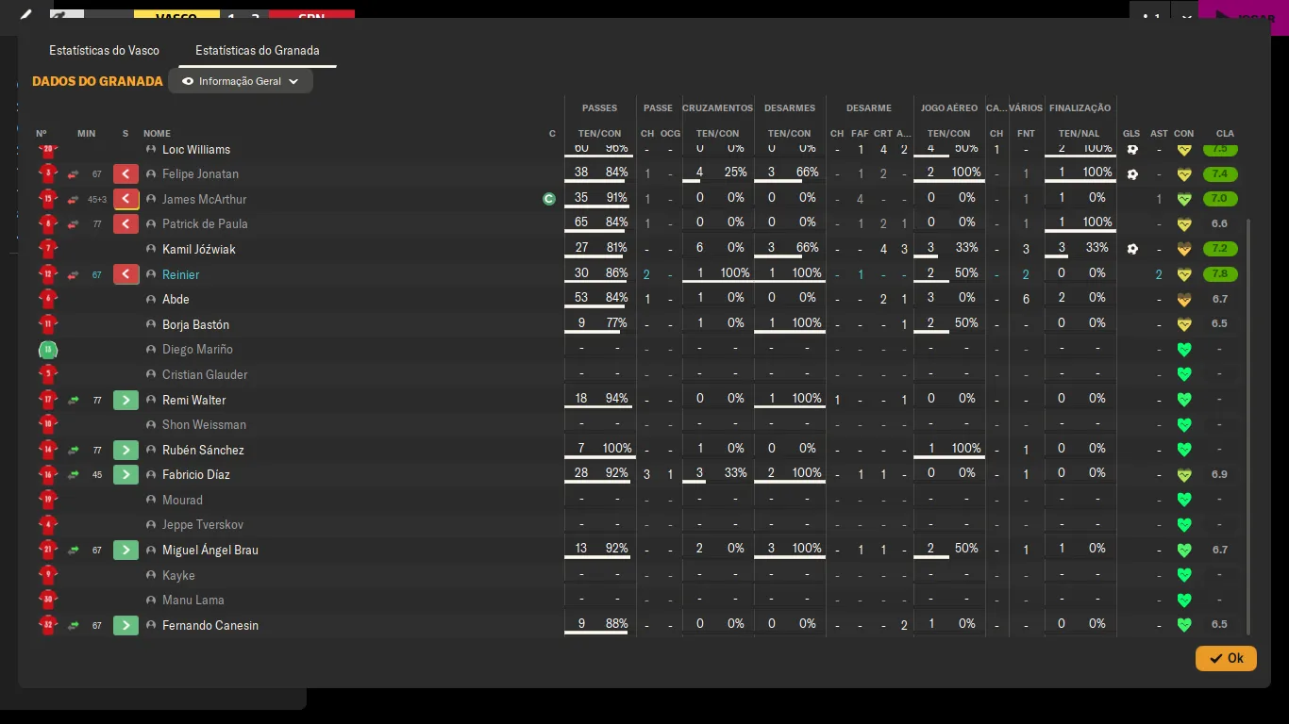Screen dimensions: 1289x724
Task: Click red substituted-off arrow for Reinier
Action: click(126, 274)
